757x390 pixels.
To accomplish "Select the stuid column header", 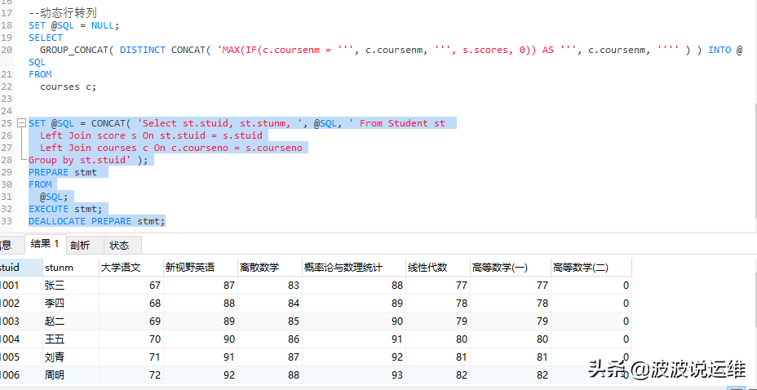I will coord(20,268).
